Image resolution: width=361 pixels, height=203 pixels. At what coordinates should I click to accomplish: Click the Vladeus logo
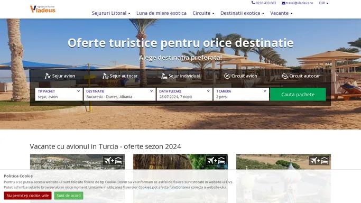click(43, 9)
